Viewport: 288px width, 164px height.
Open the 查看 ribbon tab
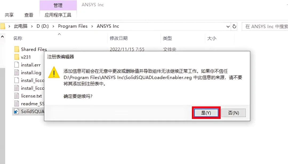coord(29,15)
